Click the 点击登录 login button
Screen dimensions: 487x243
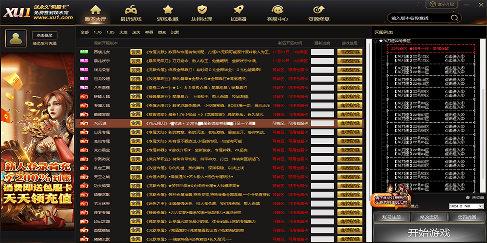coord(45,36)
